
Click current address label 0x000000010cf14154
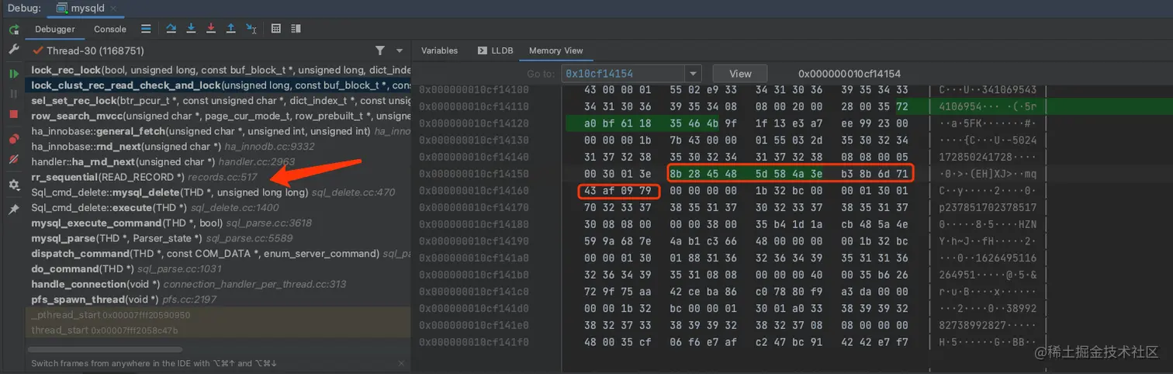[x=849, y=74]
